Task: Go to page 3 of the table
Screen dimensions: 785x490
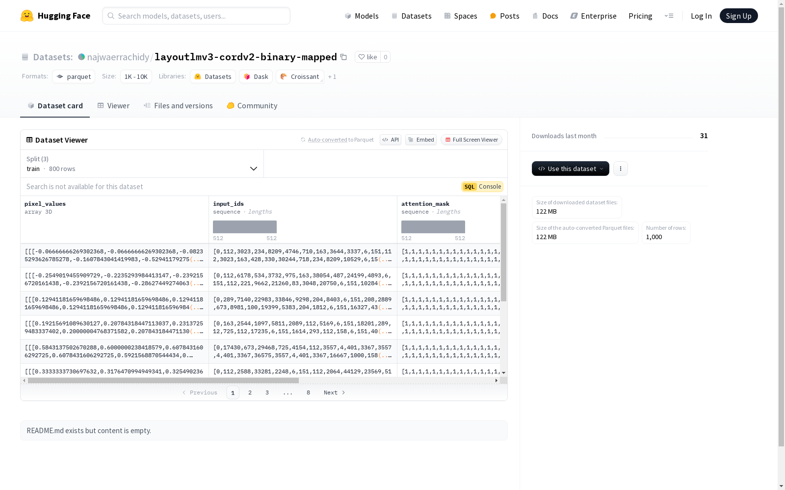Action: pyautogui.click(x=267, y=392)
